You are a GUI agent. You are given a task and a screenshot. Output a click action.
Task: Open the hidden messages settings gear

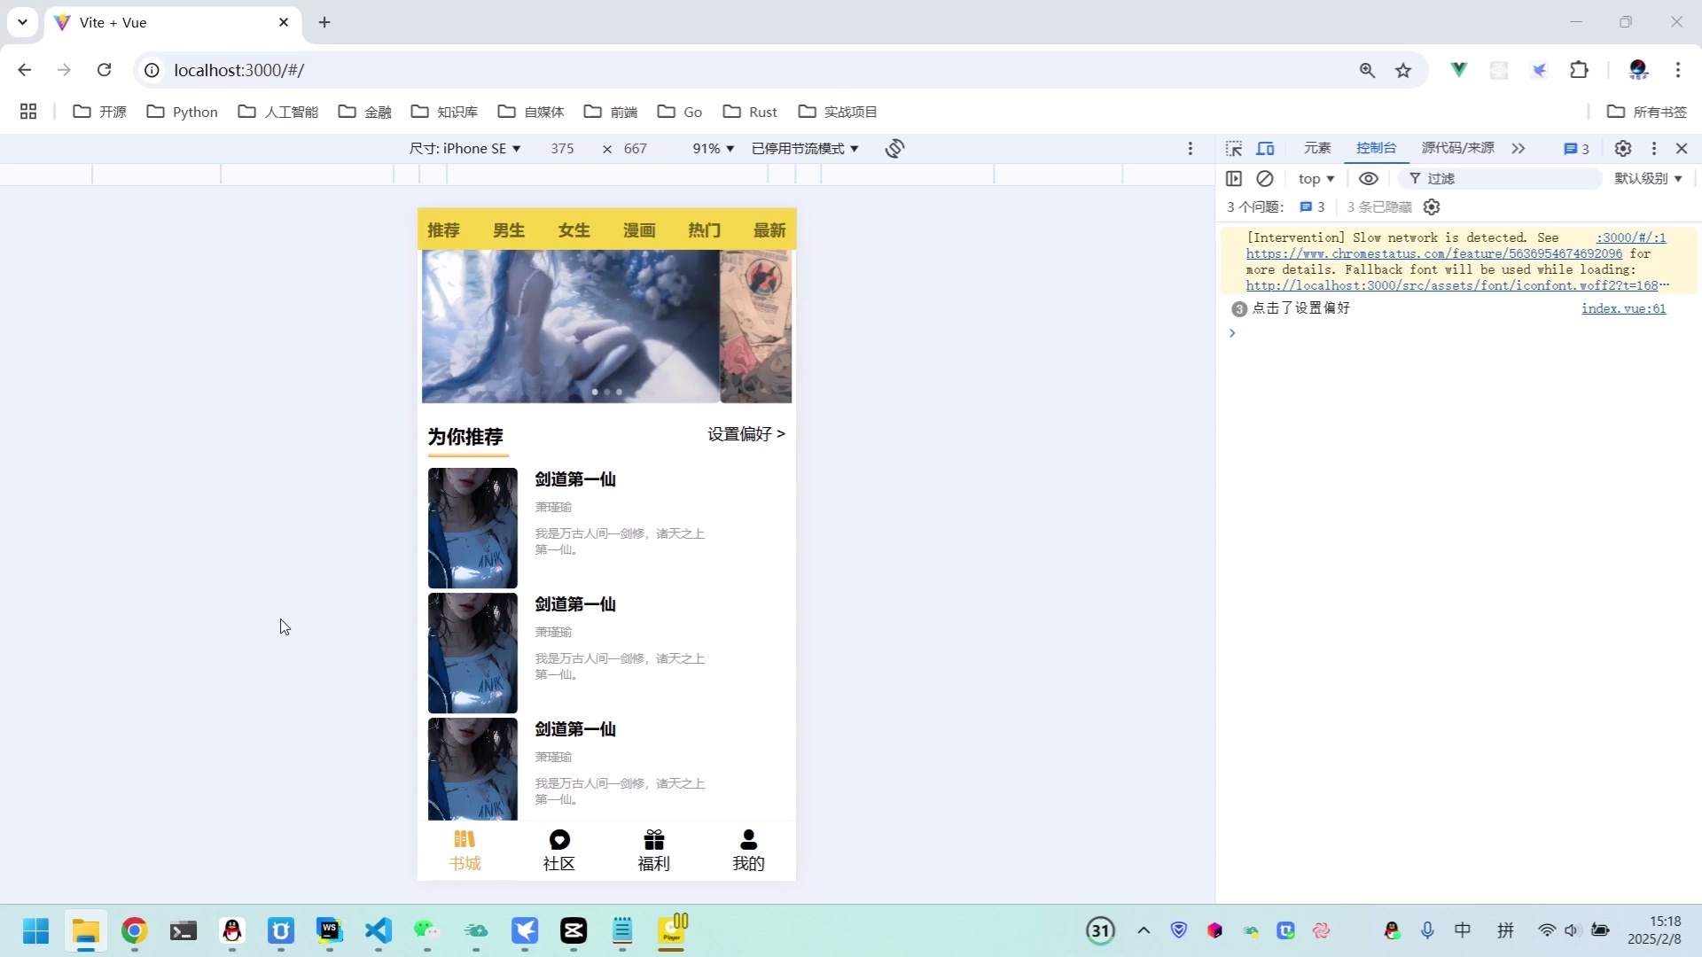(1432, 206)
